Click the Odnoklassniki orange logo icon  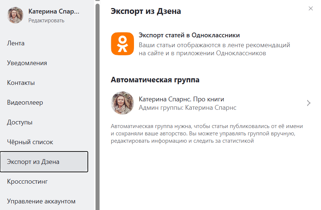122,44
